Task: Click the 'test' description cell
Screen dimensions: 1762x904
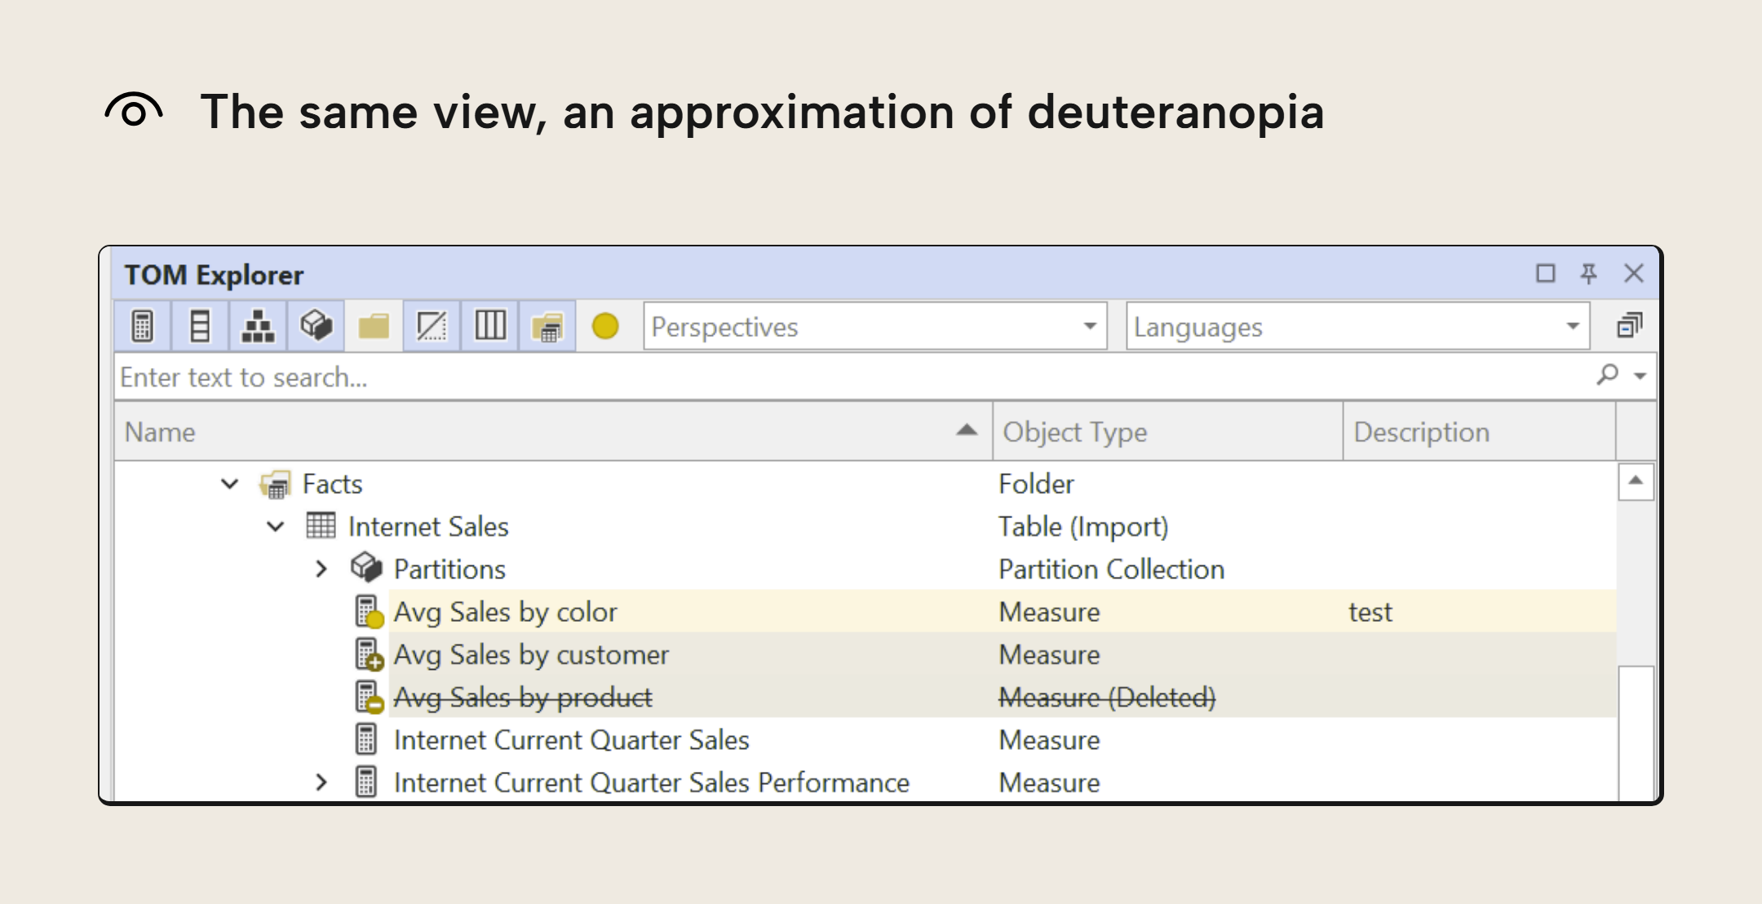Action: tap(1370, 612)
